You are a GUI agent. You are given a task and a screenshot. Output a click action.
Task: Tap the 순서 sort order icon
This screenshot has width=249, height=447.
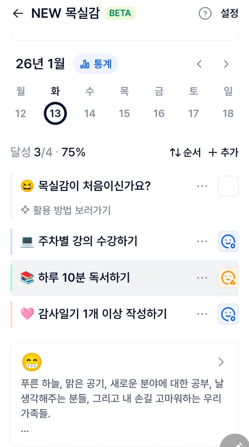point(175,152)
